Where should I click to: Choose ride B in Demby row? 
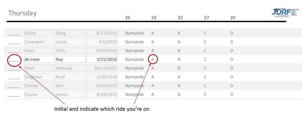[179, 86]
